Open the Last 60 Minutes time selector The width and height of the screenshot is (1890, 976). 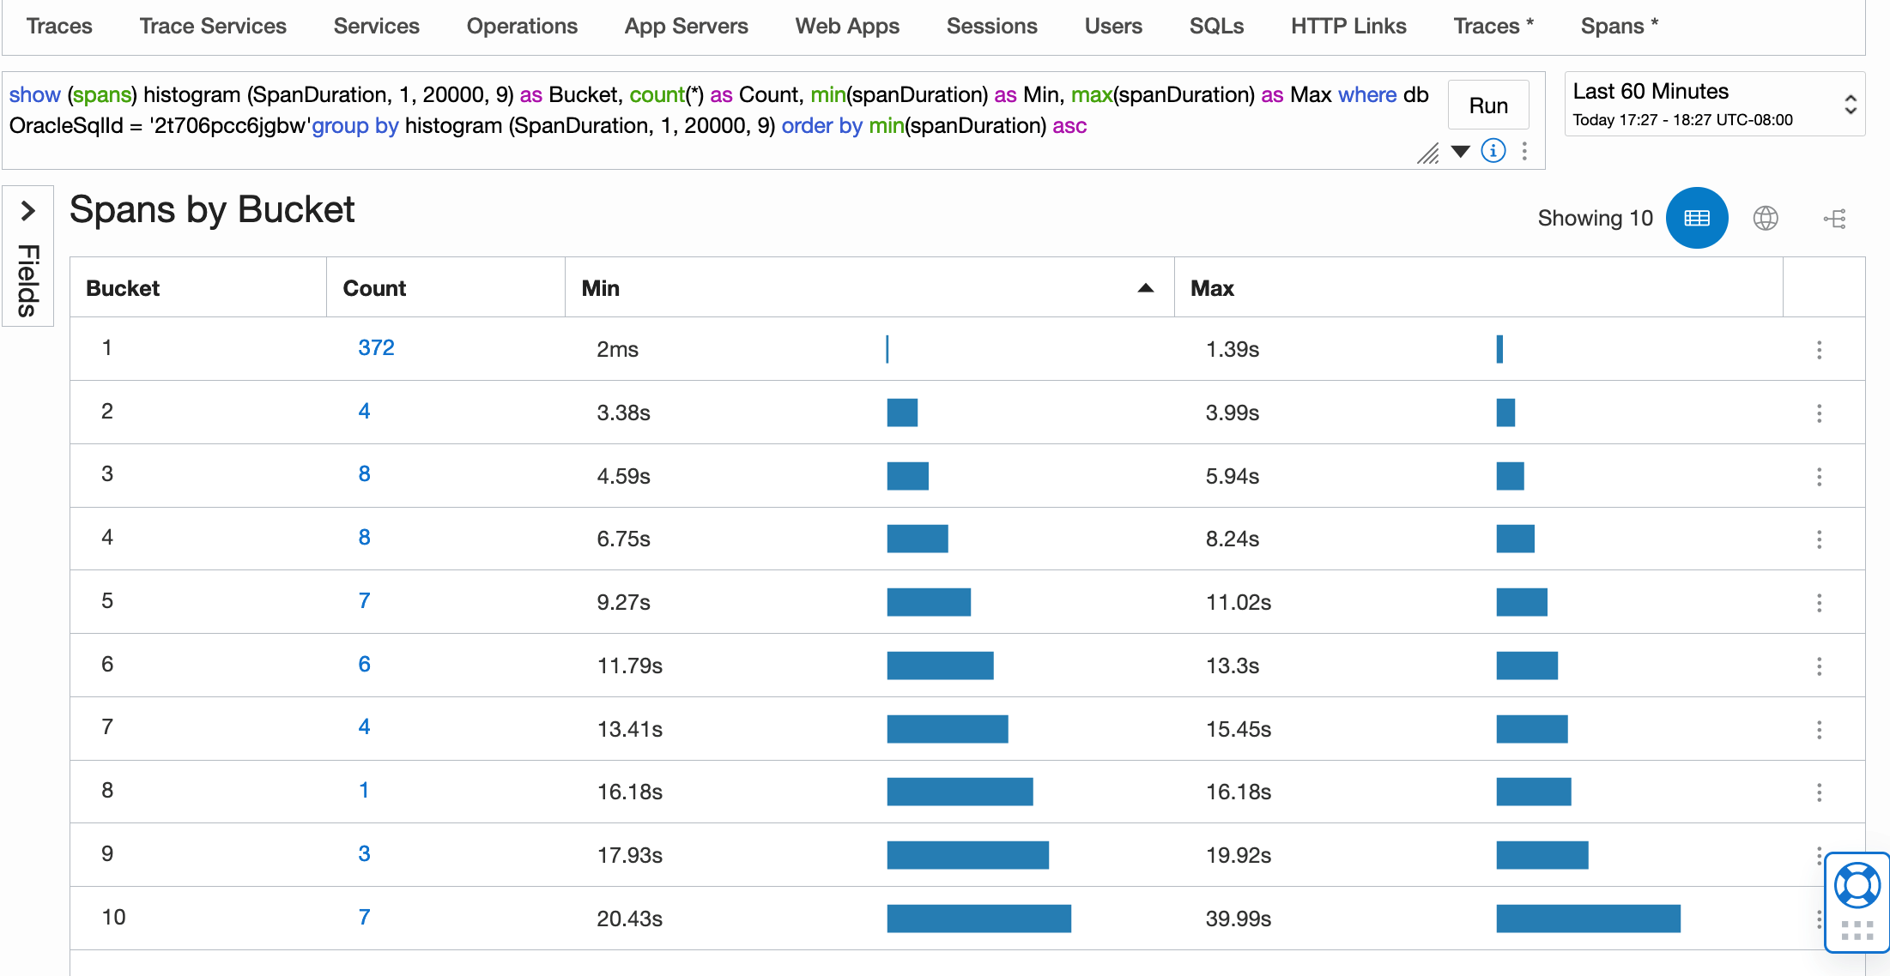(x=1714, y=105)
